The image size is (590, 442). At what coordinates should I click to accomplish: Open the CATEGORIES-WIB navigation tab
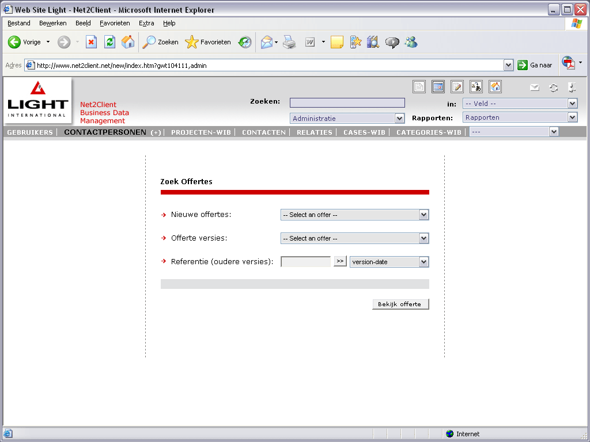[429, 132]
